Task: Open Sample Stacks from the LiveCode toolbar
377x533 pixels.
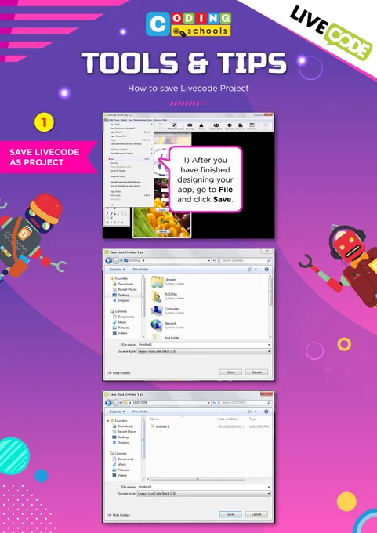Action: [216, 126]
